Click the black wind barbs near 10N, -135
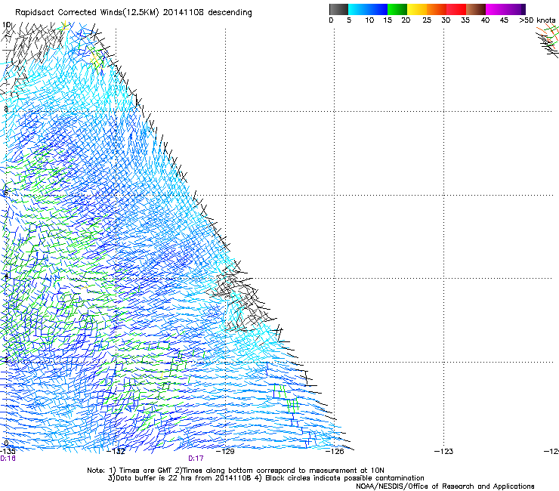 [32, 45]
